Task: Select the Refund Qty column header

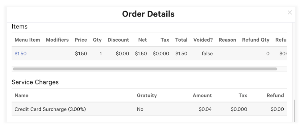Action: pos(256,40)
